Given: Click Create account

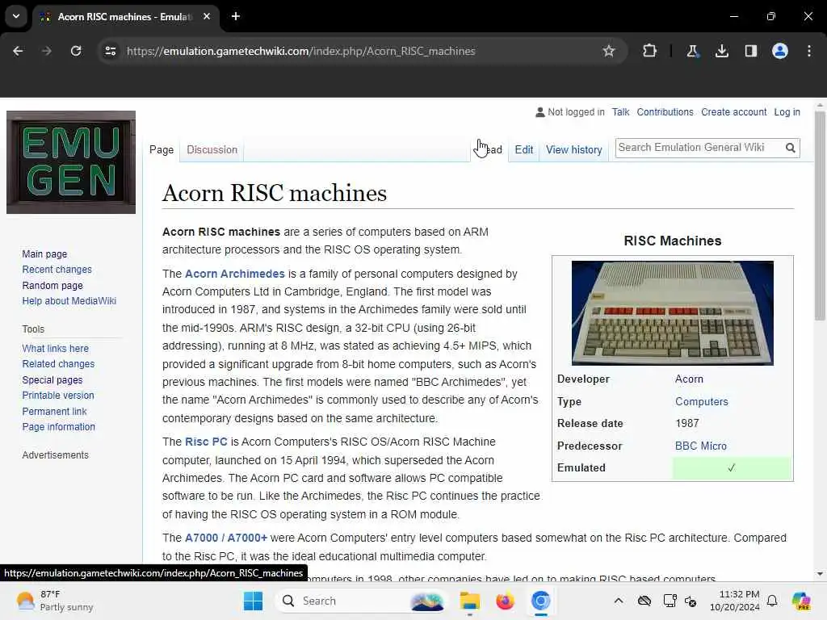Looking at the screenshot, I should 733,112.
